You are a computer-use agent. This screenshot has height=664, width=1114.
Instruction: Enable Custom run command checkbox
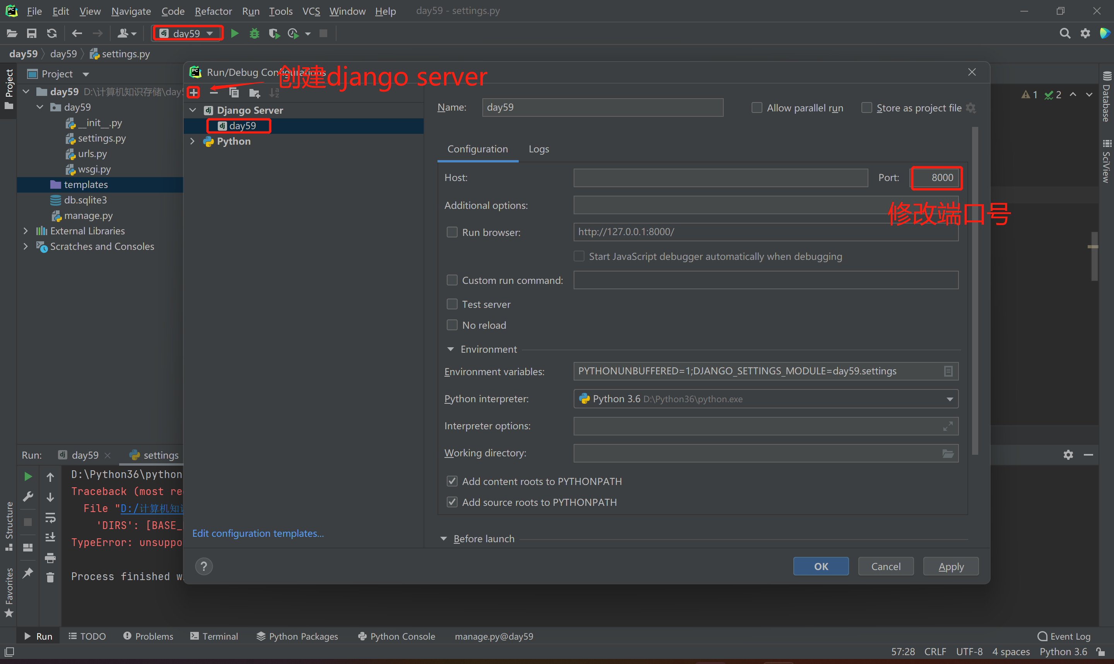(x=452, y=280)
